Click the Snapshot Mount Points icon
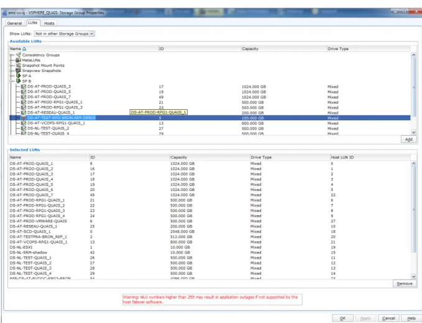The image size is (422, 323). tap(18, 65)
